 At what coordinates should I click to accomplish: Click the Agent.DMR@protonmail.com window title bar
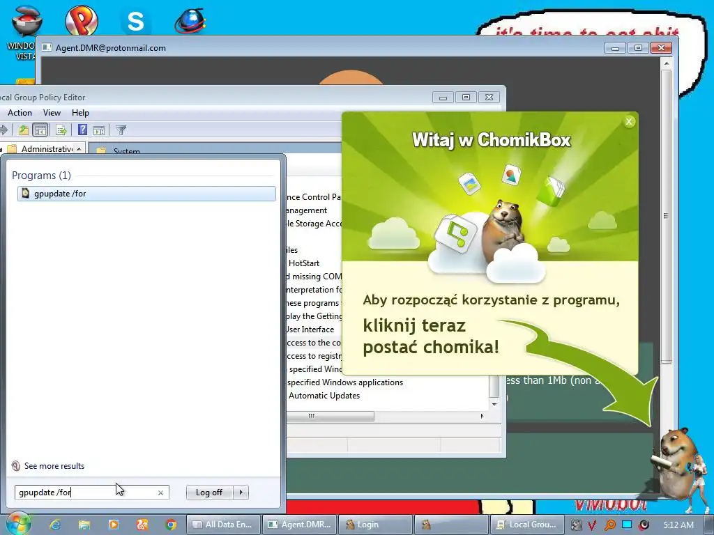pos(319,48)
